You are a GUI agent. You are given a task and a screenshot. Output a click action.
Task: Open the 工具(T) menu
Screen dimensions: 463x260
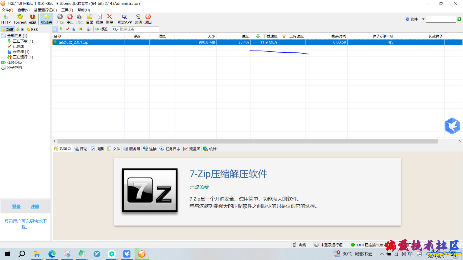[67, 10]
